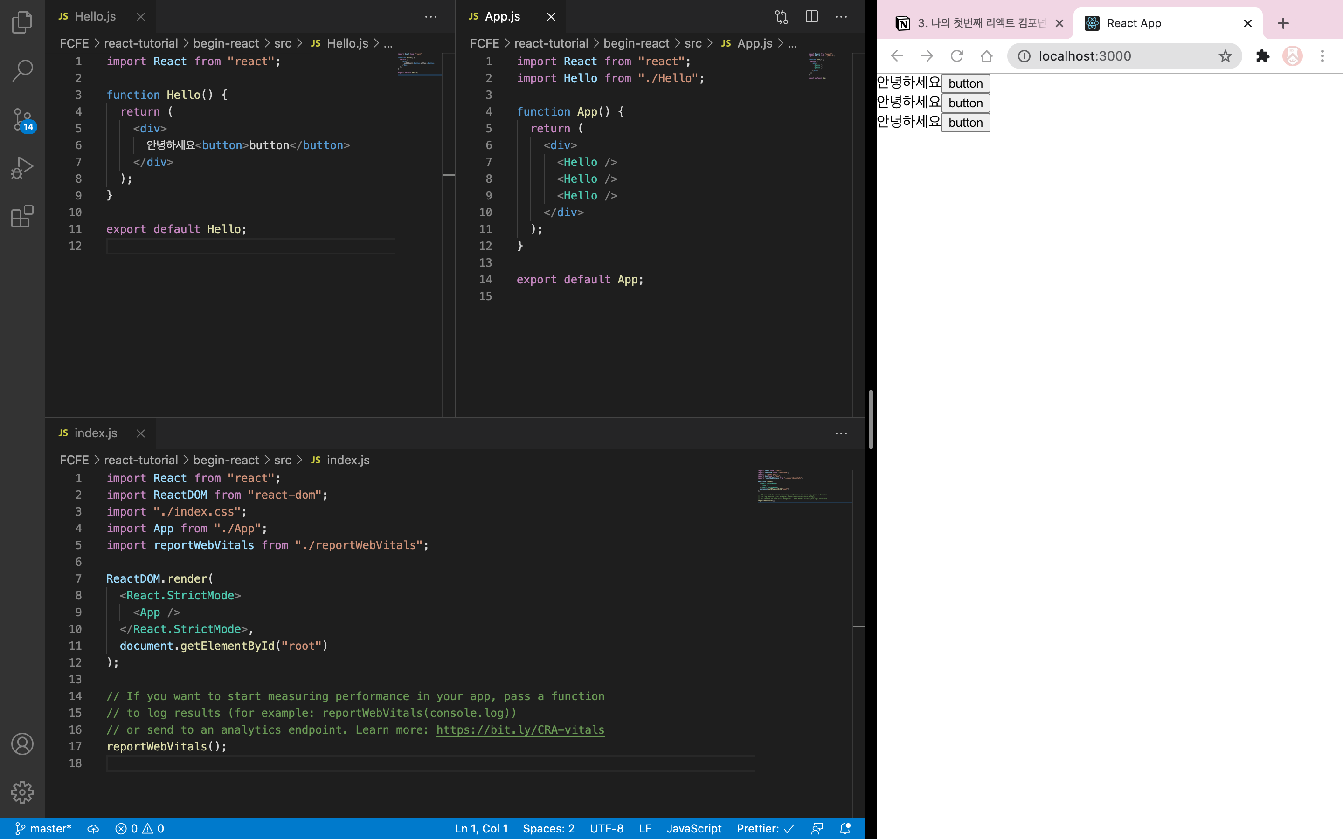This screenshot has width=1343, height=839.
Task: Change file encoding UTF-8
Action: pyautogui.click(x=607, y=828)
